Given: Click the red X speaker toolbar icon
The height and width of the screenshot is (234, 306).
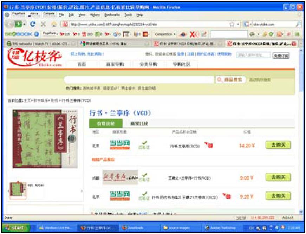Looking at the screenshot, I should [194, 34].
